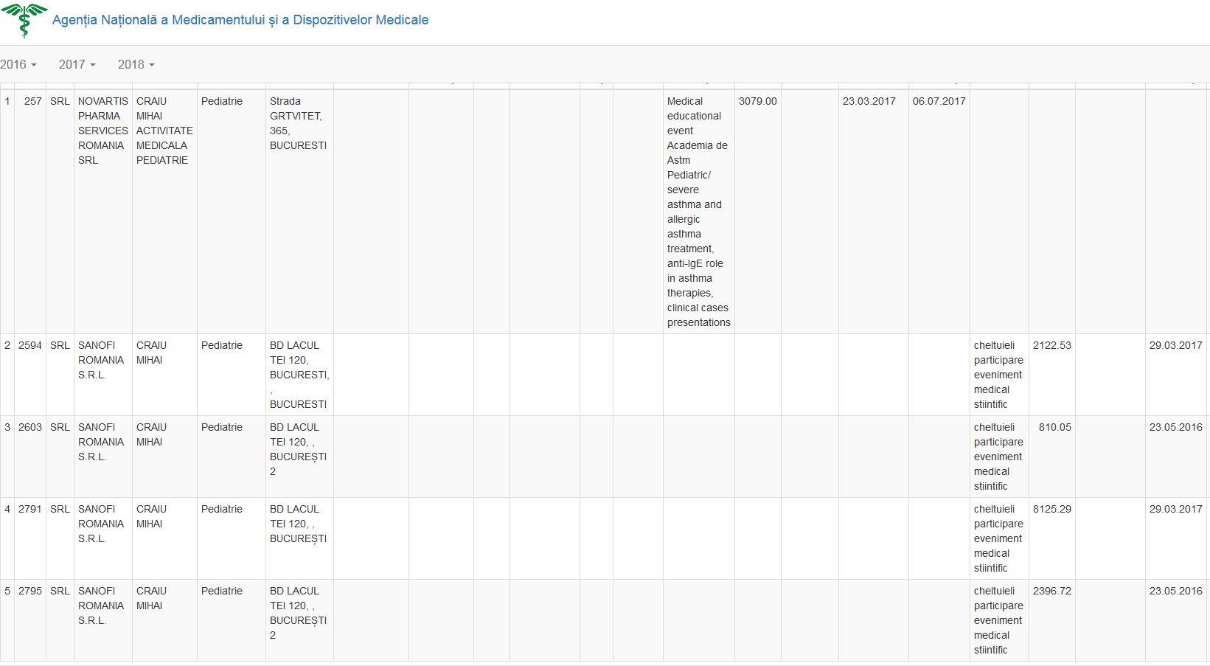
Task: Click the green caduceus agency logo
Action: pyautogui.click(x=24, y=20)
